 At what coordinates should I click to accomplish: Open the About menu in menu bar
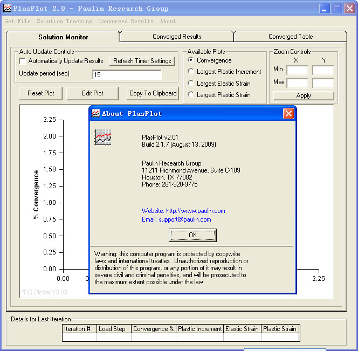point(168,21)
